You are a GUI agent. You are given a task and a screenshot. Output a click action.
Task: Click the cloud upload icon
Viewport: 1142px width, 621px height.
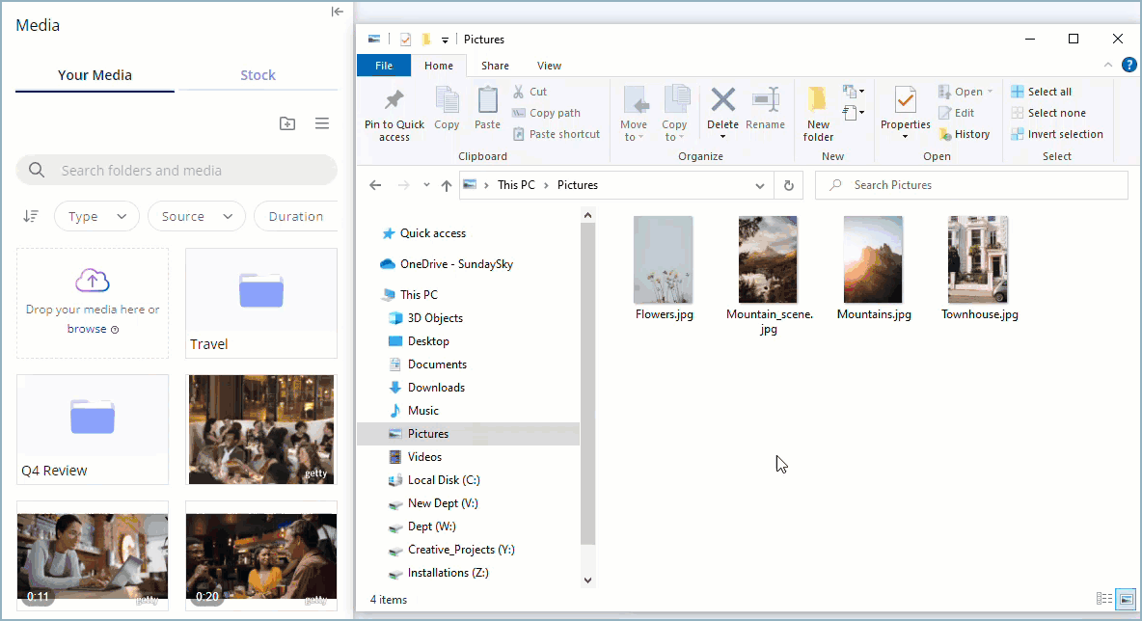click(93, 281)
